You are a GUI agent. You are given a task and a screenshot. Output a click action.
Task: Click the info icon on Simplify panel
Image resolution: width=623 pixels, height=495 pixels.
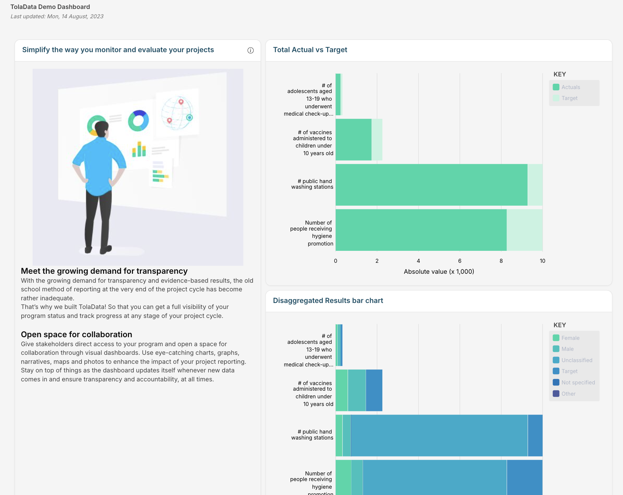[x=251, y=50]
